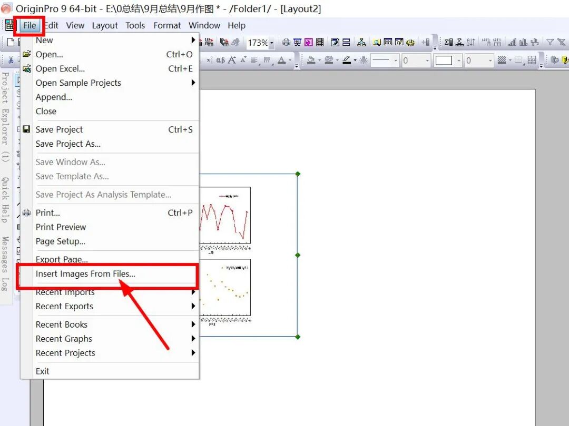
Task: Select Open Excel from File menu
Action: [109, 69]
